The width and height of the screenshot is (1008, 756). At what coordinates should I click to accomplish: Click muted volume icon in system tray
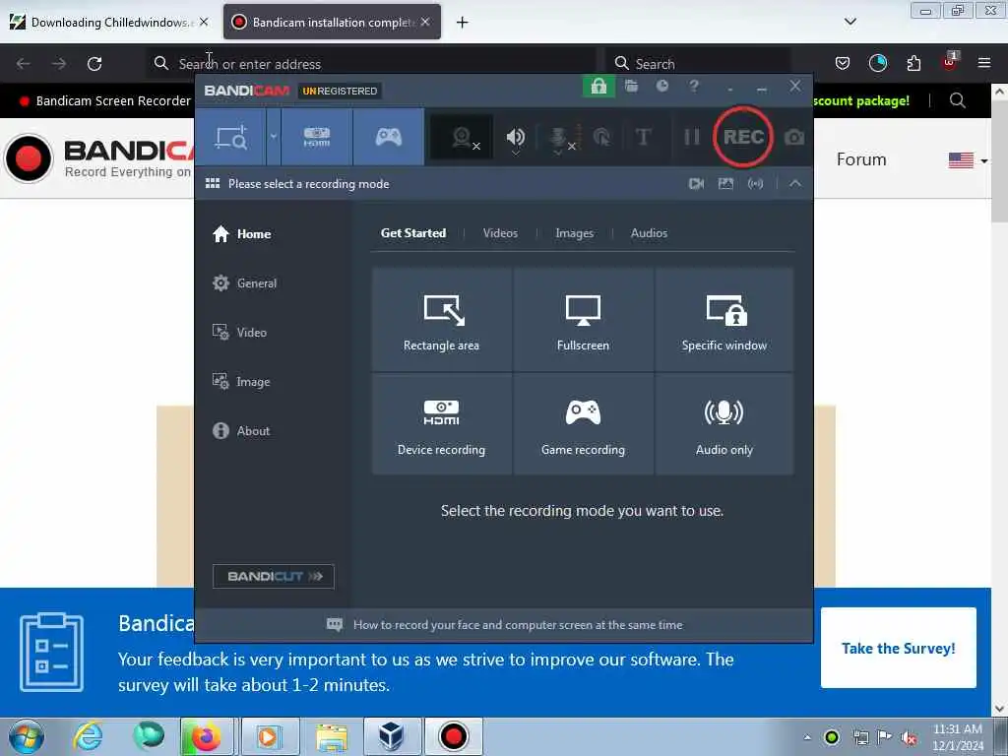(x=909, y=737)
